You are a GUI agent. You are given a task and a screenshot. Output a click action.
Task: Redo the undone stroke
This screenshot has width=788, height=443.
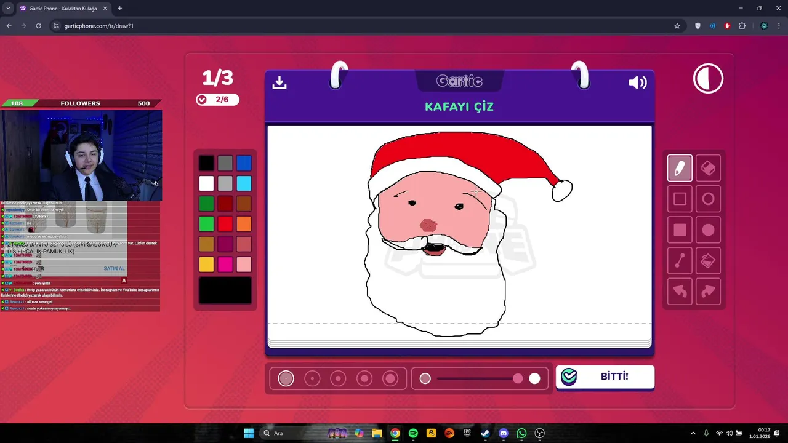click(x=708, y=292)
